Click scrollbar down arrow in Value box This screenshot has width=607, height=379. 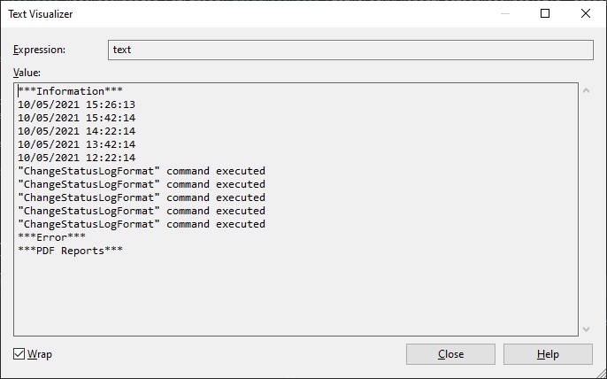point(586,329)
